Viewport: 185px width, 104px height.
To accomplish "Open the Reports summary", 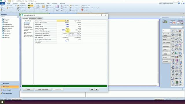I will click(43, 7).
